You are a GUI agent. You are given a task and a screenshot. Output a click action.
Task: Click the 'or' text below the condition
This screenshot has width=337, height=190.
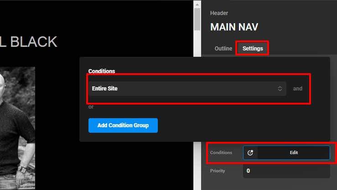click(x=91, y=107)
